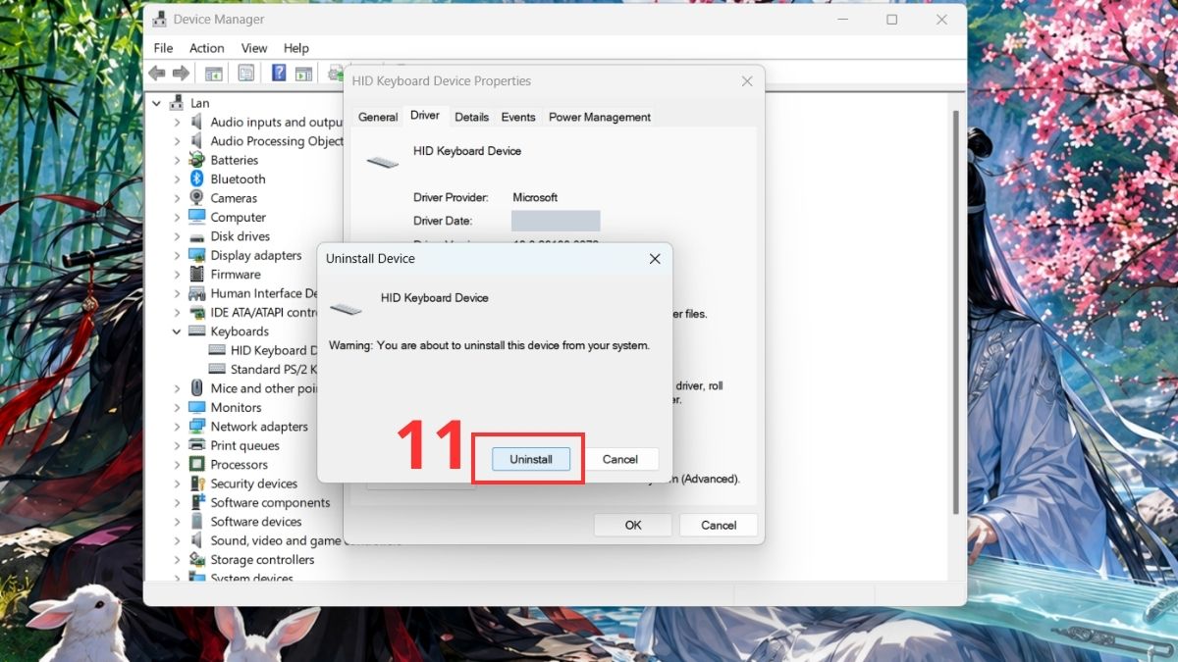Click the Processors chip icon
The image size is (1178, 662).
pyautogui.click(x=196, y=465)
